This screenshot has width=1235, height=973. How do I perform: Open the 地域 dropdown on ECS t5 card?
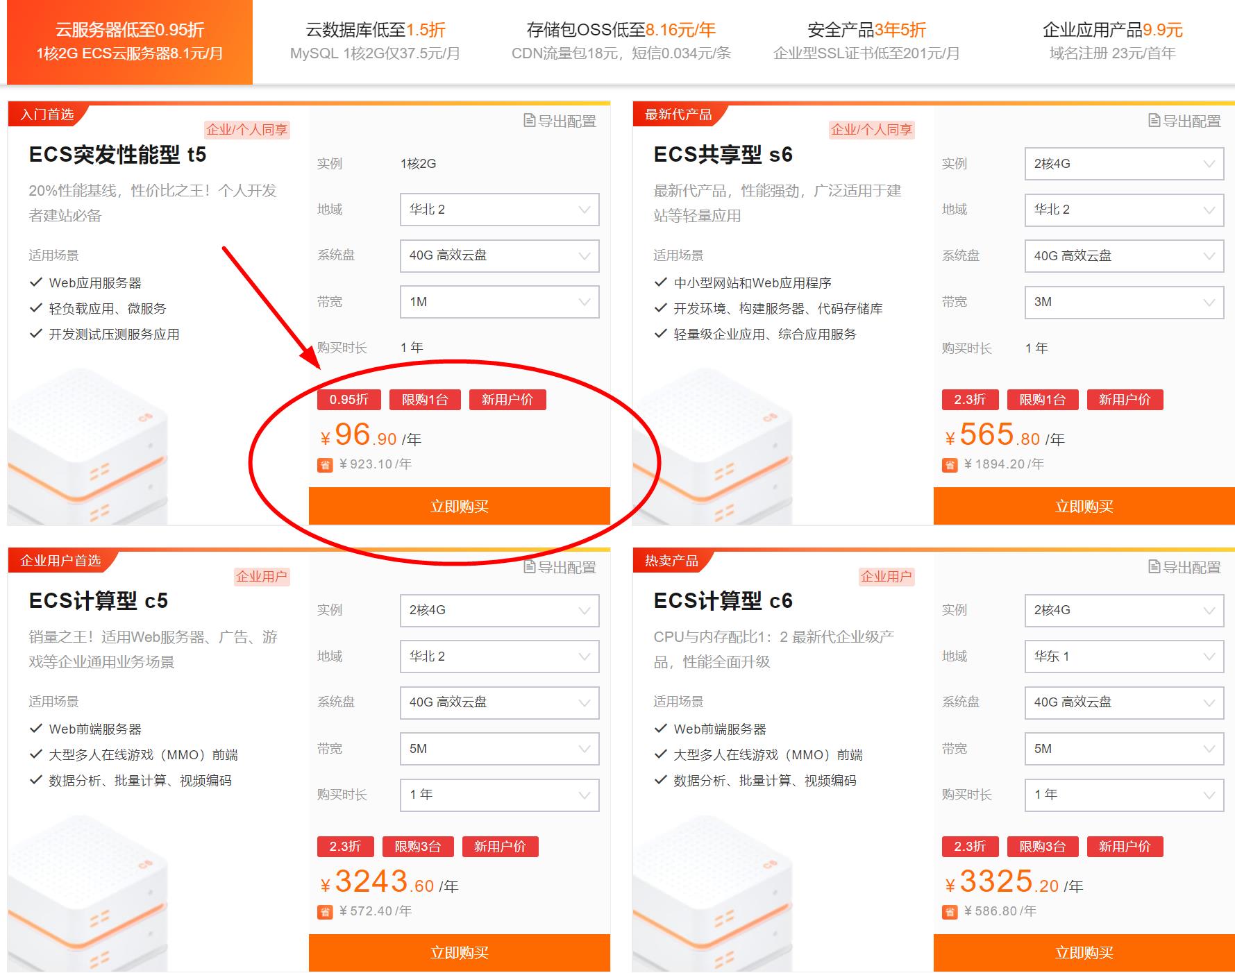click(499, 210)
